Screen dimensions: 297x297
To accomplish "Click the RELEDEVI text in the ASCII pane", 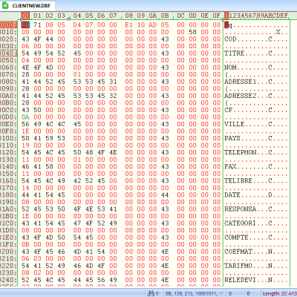I will point(241,280).
